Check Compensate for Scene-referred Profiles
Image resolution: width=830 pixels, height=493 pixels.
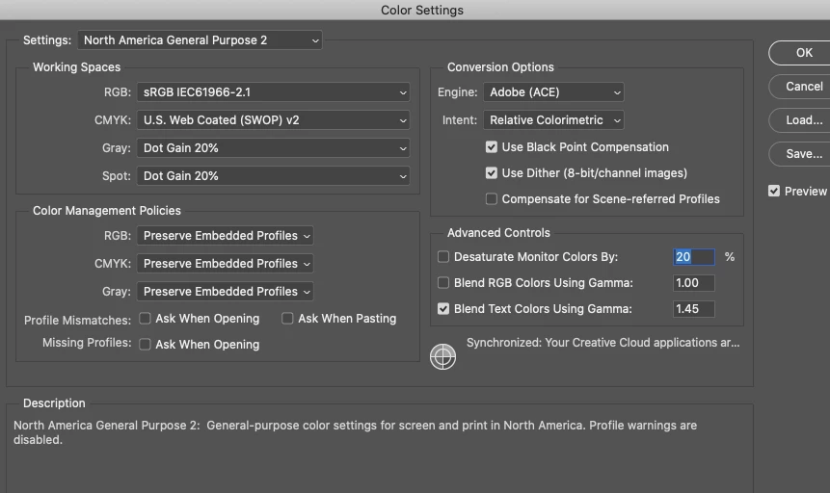[x=492, y=199]
